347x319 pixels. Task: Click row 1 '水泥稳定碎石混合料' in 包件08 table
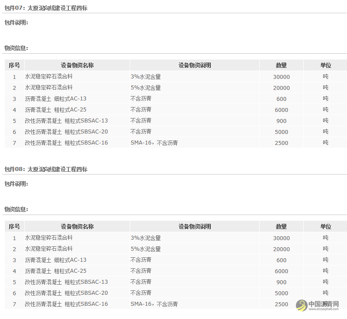tap(49, 238)
